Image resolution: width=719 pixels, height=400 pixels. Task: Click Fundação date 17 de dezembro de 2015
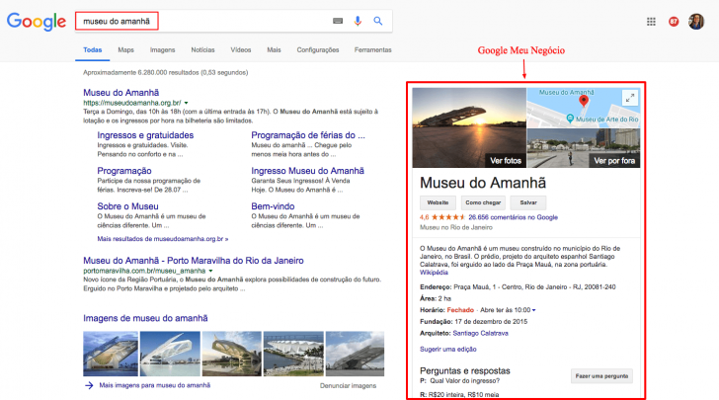pyautogui.click(x=491, y=322)
